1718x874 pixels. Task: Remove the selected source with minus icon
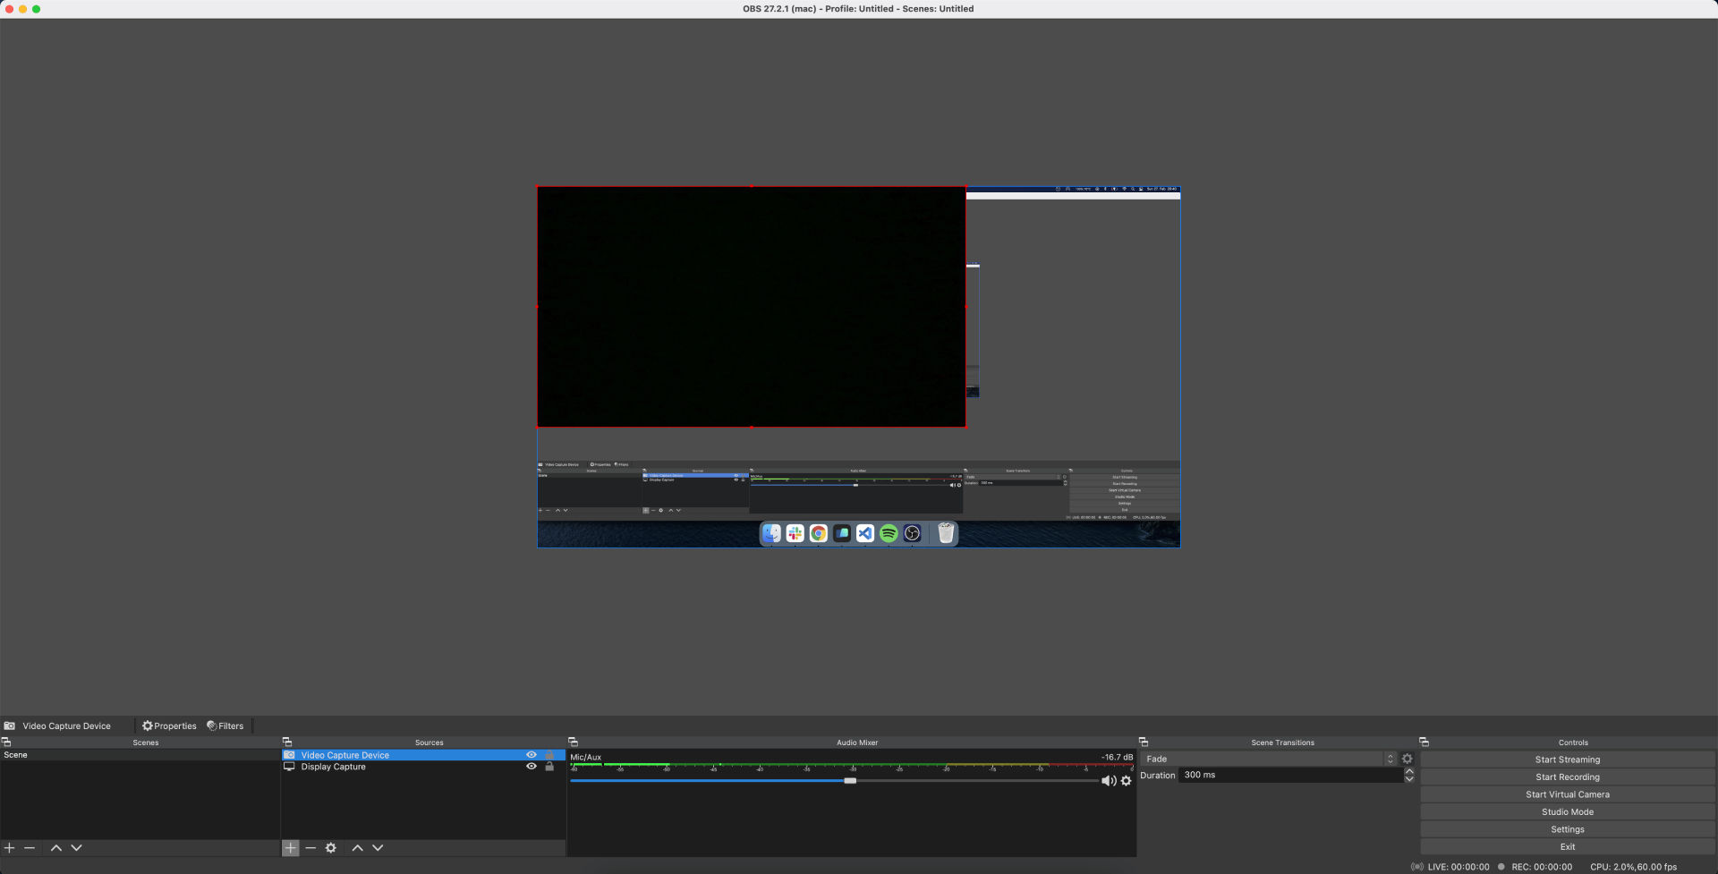click(x=310, y=847)
